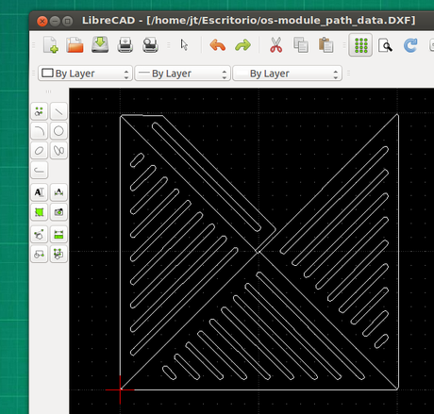Select the insert image tool
This screenshot has width=434, height=414.
click(x=58, y=212)
